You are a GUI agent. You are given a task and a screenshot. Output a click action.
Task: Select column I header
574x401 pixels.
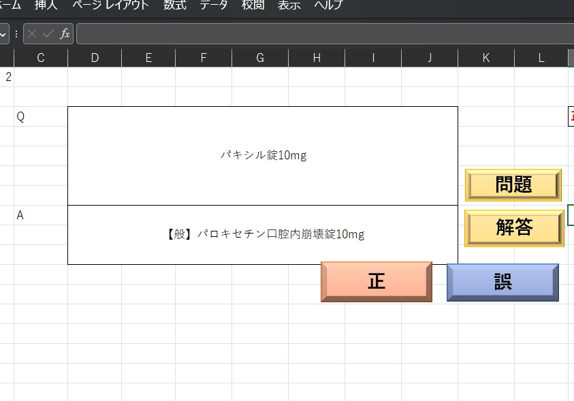click(x=373, y=58)
